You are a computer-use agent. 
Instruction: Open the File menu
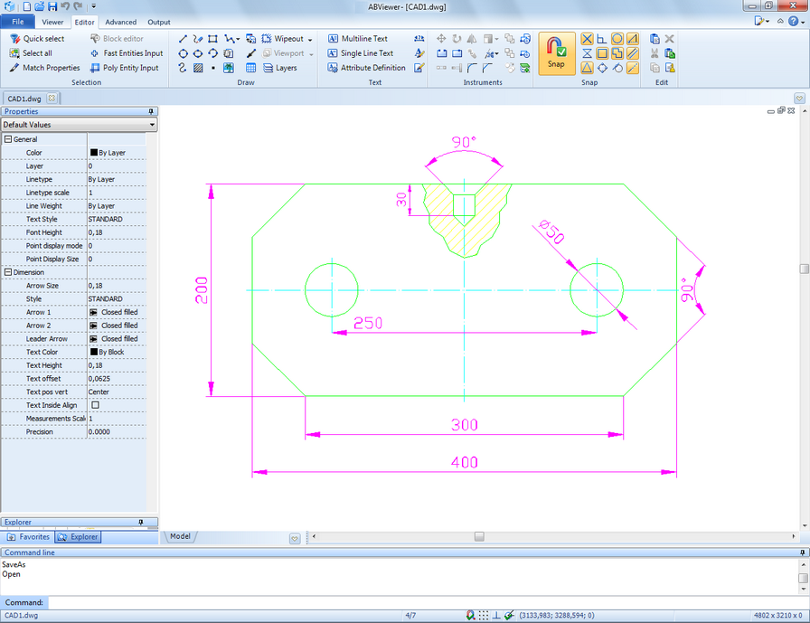tap(17, 22)
